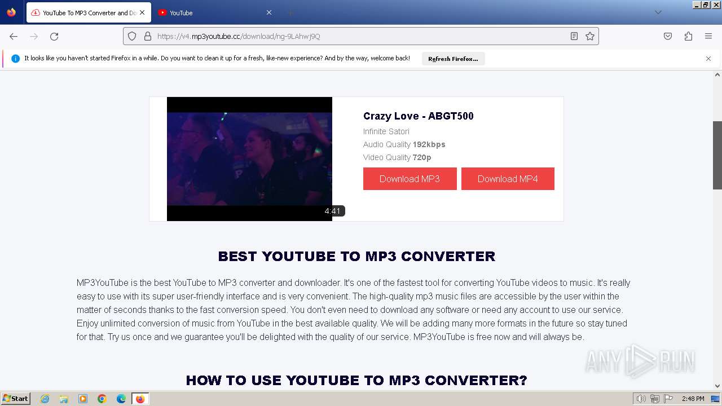Switch to the YouTube tab
Image resolution: width=722 pixels, height=406 pixels.
(x=214, y=12)
